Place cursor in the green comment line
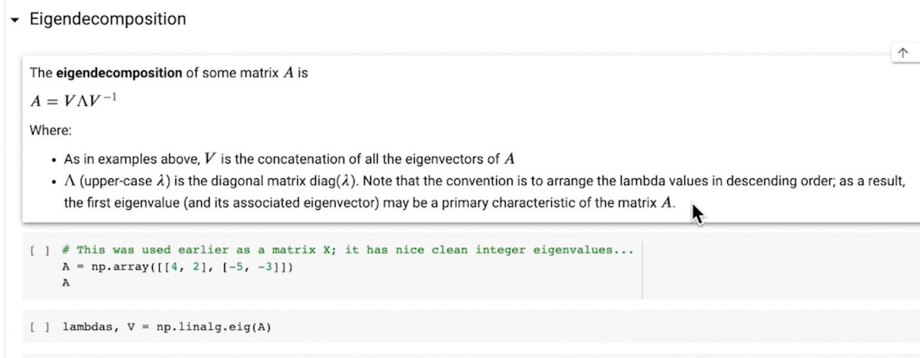 tap(348, 250)
